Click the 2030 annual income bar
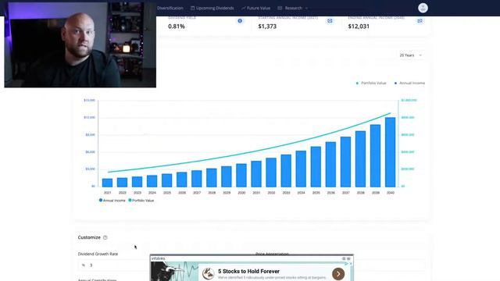The height and width of the screenshot is (281, 500). pyautogui.click(x=241, y=175)
